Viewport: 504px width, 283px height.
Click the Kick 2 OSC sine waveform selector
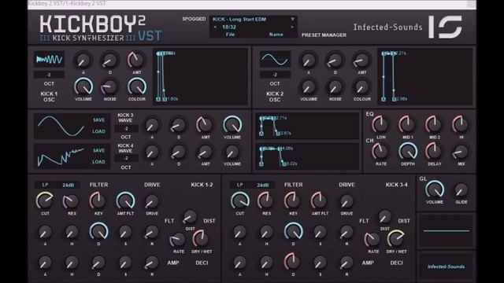275,60
